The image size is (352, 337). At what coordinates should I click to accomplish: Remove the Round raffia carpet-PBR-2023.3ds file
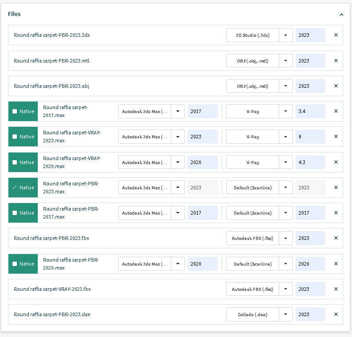pyautogui.click(x=336, y=35)
